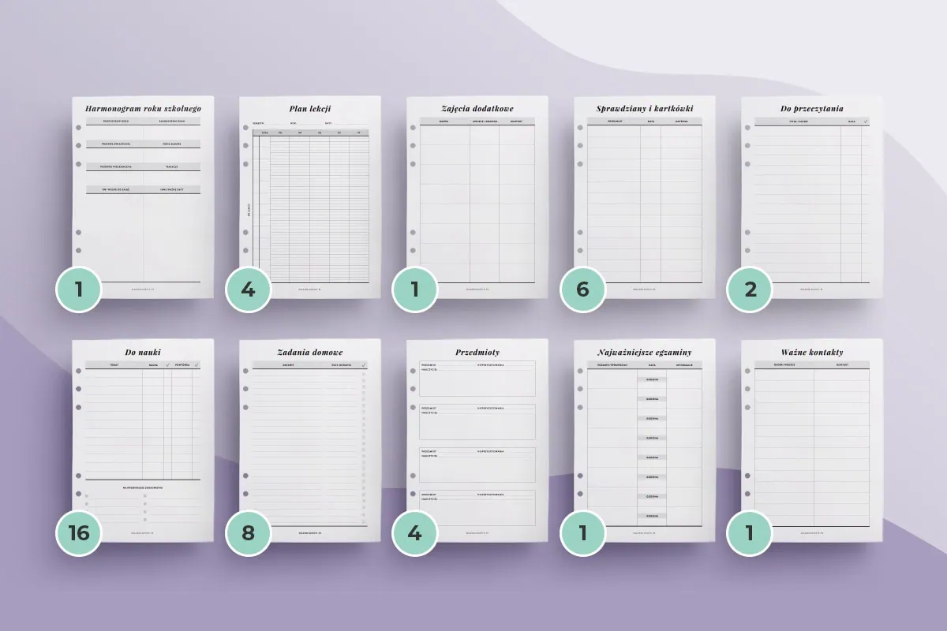The height and width of the screenshot is (631, 947).
Task: Tick the first checkbox in Zadania domowe list
Action: pos(364,372)
